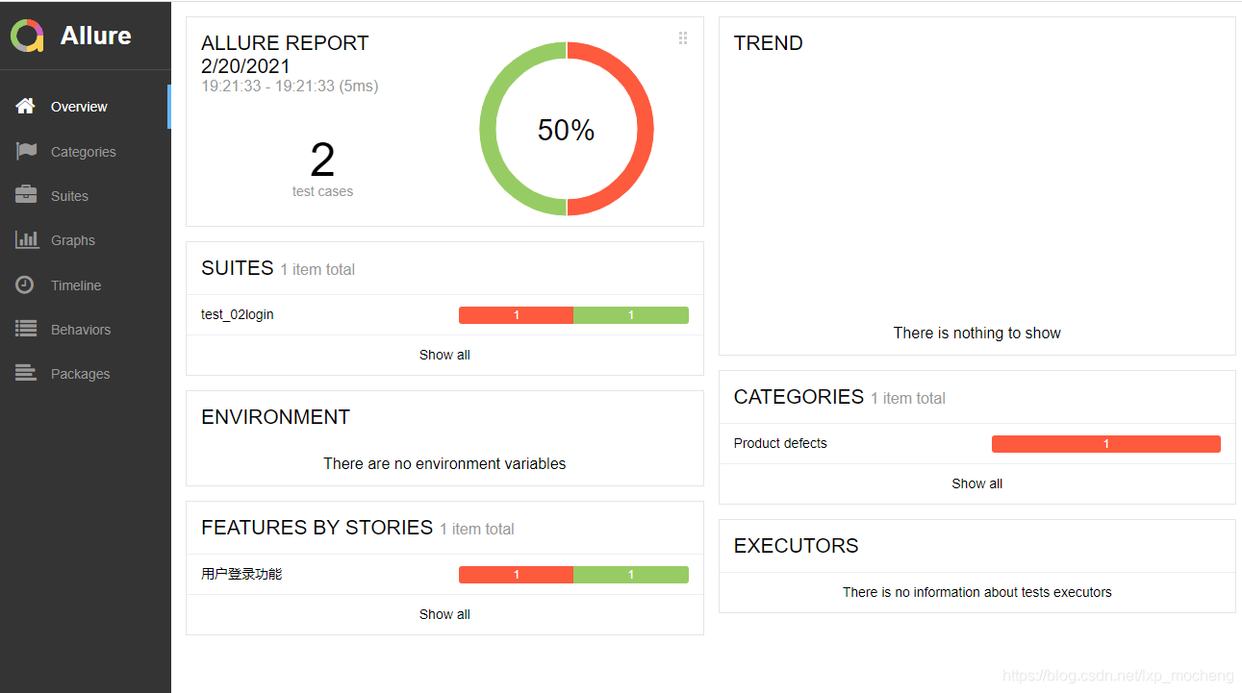Click Show all in the Suites widget

pyautogui.click(x=444, y=355)
